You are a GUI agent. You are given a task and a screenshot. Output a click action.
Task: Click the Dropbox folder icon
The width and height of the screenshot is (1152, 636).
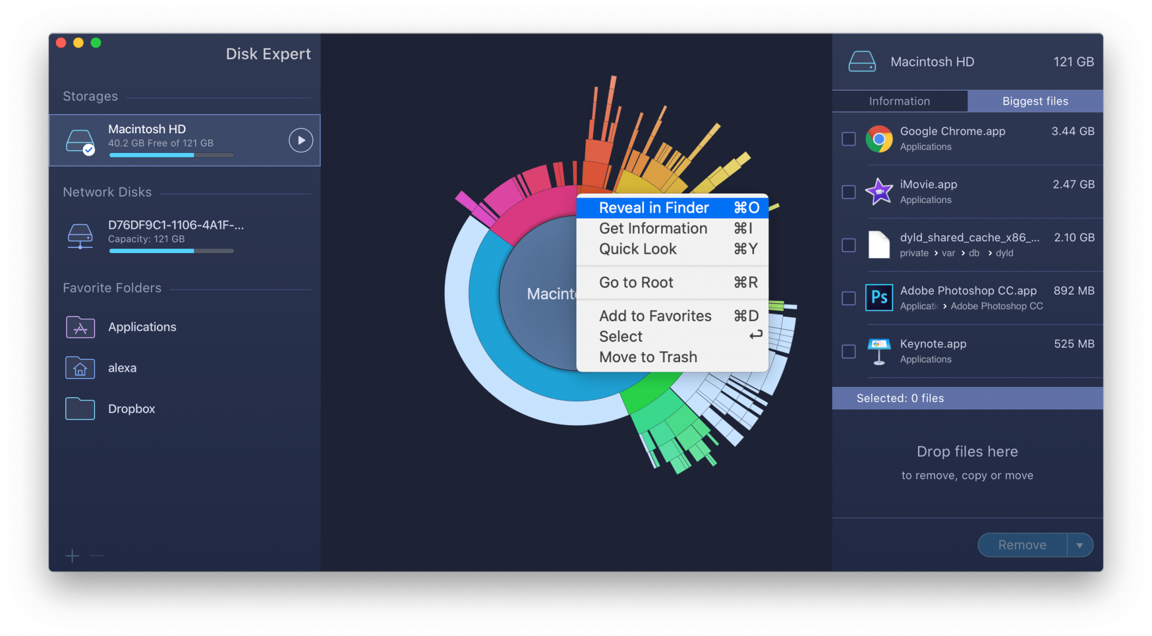click(80, 409)
